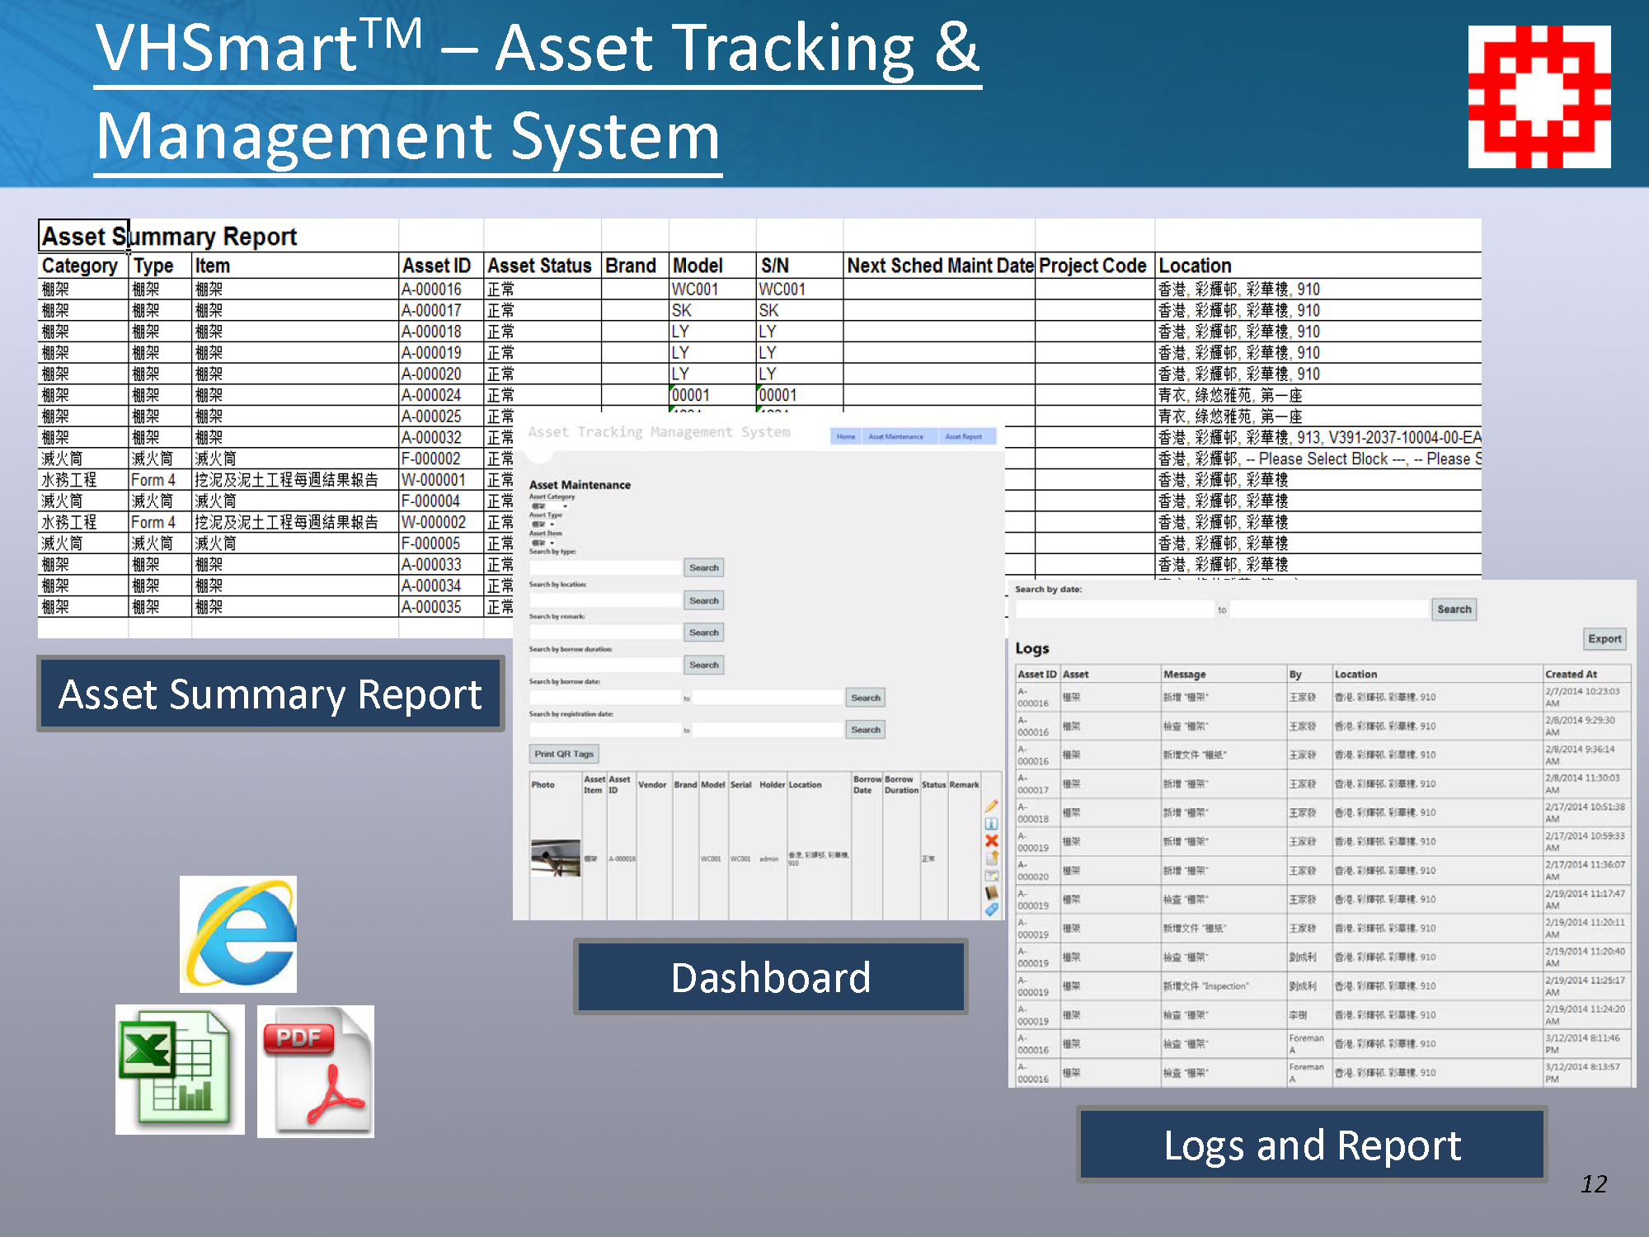Click log entry dated 2/7/2014 10:23:03
Image resolution: width=1649 pixels, height=1237 pixels.
click(1323, 697)
